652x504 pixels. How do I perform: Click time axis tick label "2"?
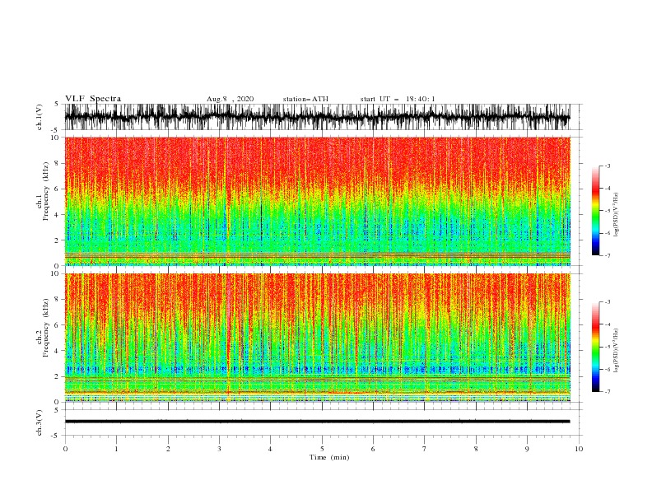click(168, 449)
